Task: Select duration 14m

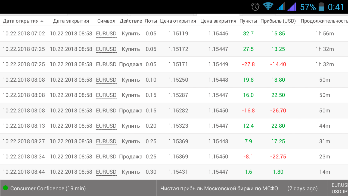Action: point(325,172)
